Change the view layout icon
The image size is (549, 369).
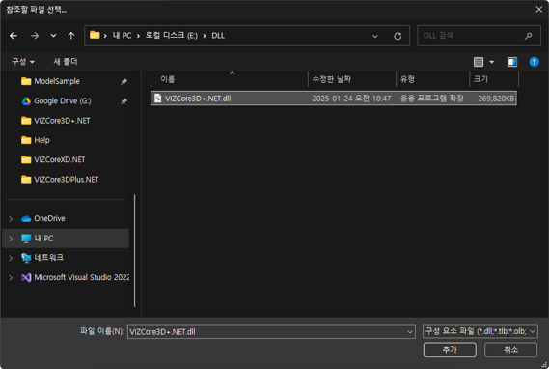click(479, 62)
